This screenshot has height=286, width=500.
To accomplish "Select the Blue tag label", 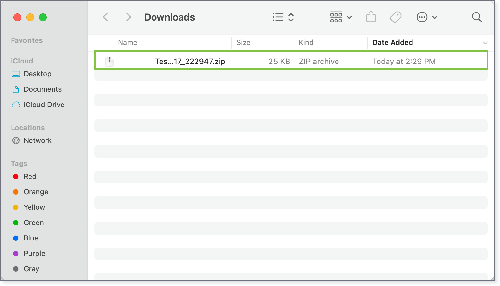I will (31, 238).
